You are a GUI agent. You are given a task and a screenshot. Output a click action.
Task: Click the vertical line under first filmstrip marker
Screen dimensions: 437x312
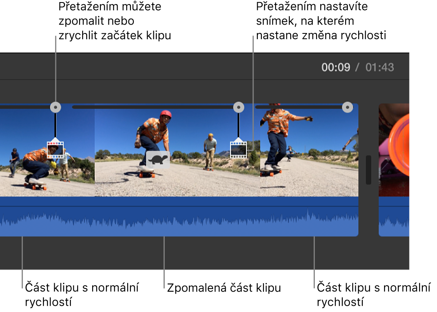[55, 125]
